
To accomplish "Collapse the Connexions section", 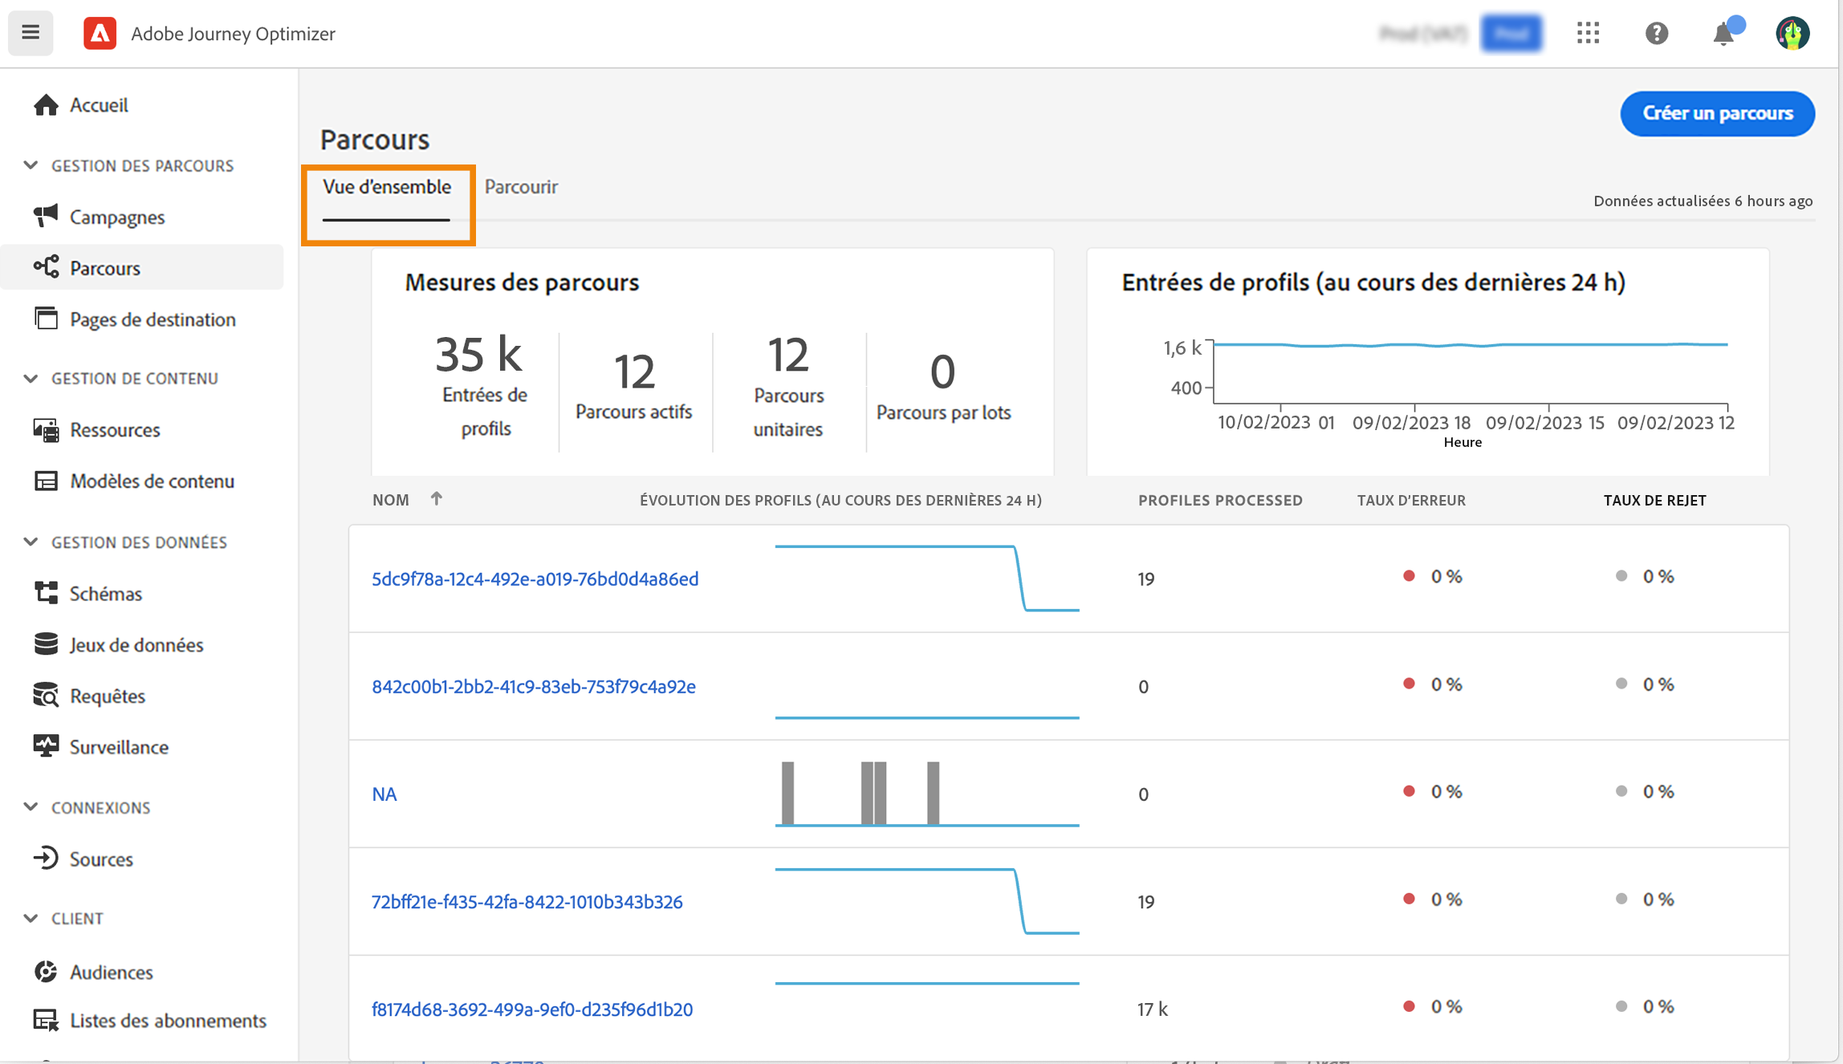I will coord(31,806).
